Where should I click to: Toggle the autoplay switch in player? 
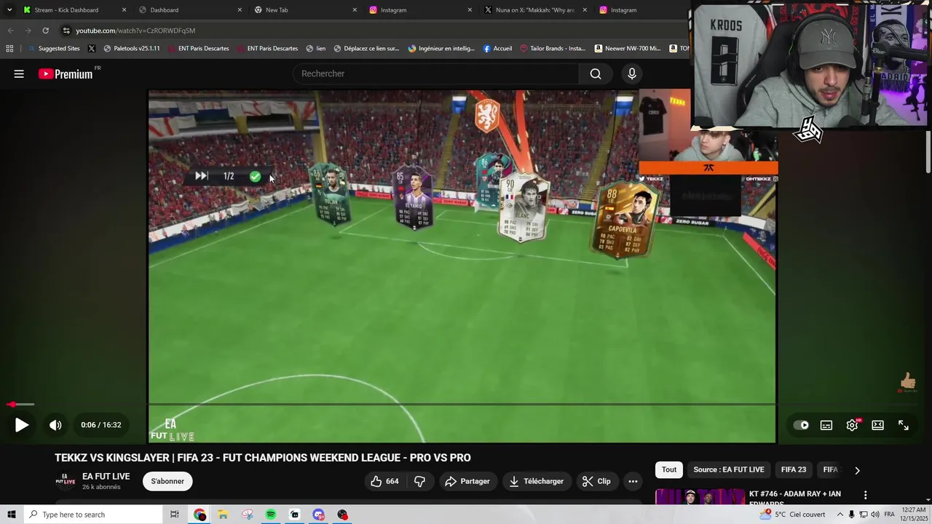click(x=801, y=425)
